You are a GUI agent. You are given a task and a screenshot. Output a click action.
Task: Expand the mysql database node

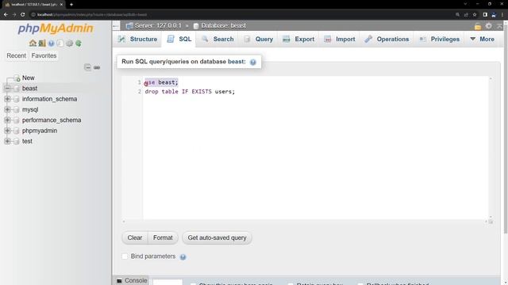(7, 109)
